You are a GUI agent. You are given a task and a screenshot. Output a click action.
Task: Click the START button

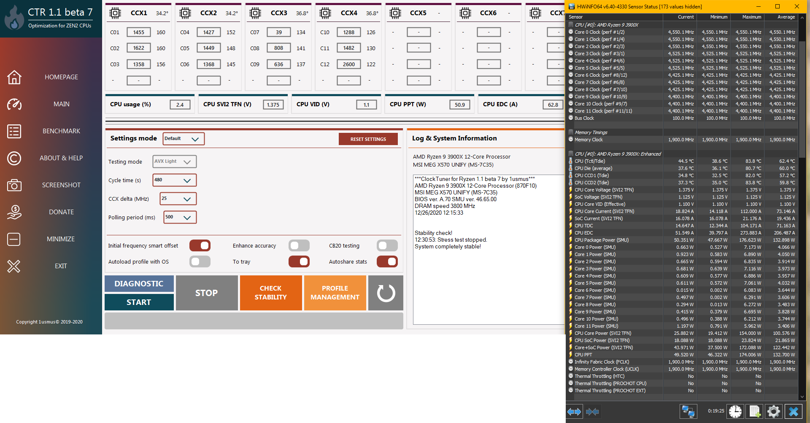139,302
